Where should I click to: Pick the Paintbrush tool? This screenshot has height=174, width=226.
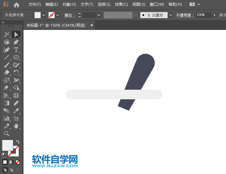(x=7, y=65)
